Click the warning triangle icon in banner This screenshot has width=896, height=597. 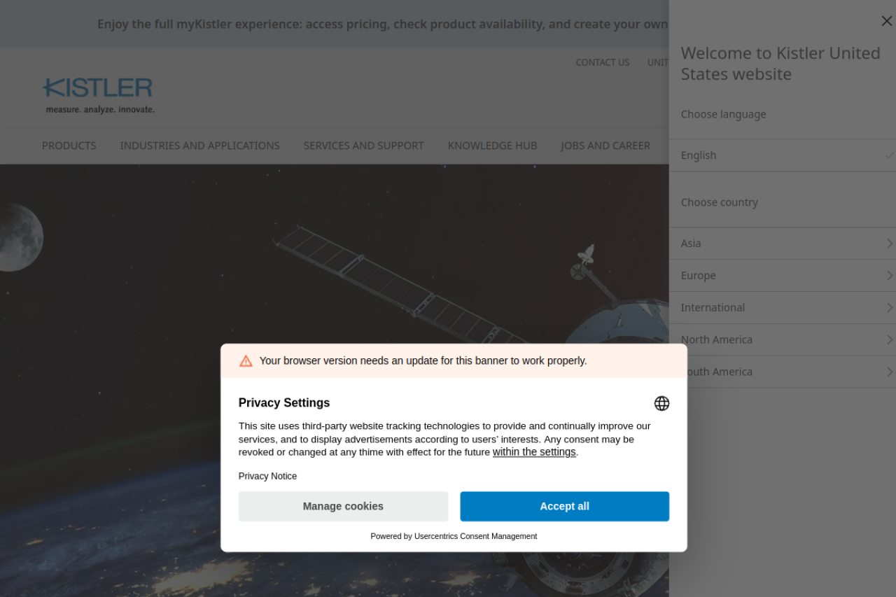pos(246,361)
